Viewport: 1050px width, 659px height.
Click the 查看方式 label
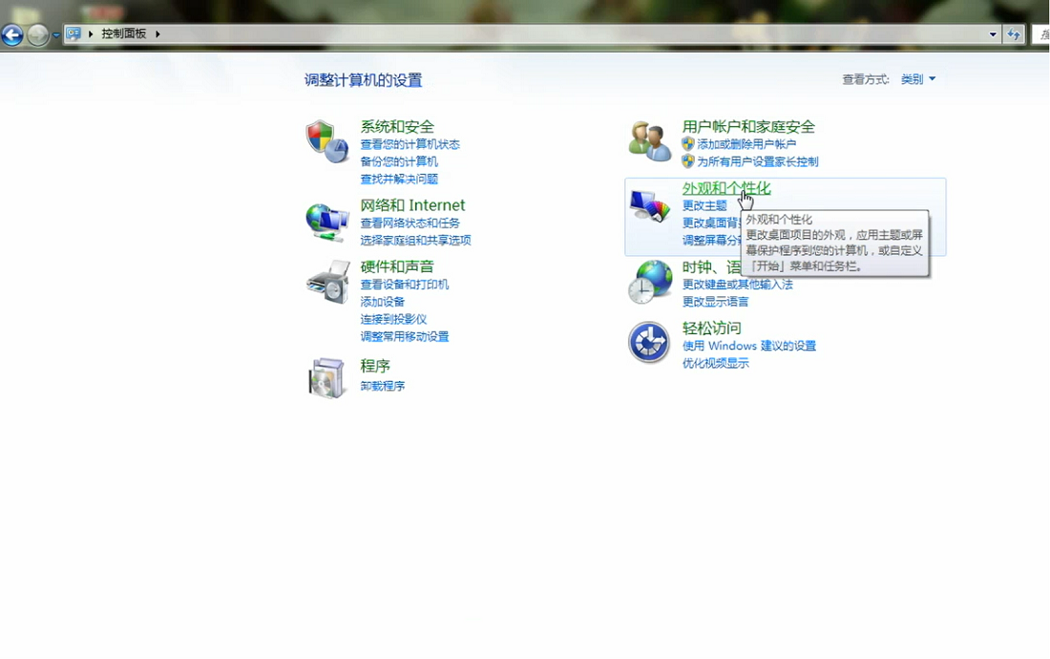click(x=865, y=79)
